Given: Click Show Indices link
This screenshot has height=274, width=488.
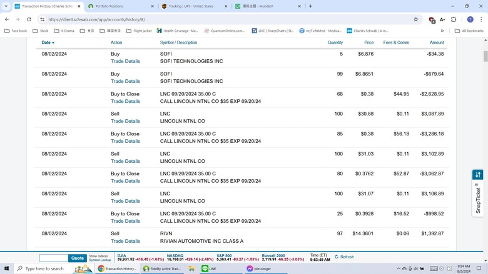Looking at the screenshot, I should coord(98,257).
